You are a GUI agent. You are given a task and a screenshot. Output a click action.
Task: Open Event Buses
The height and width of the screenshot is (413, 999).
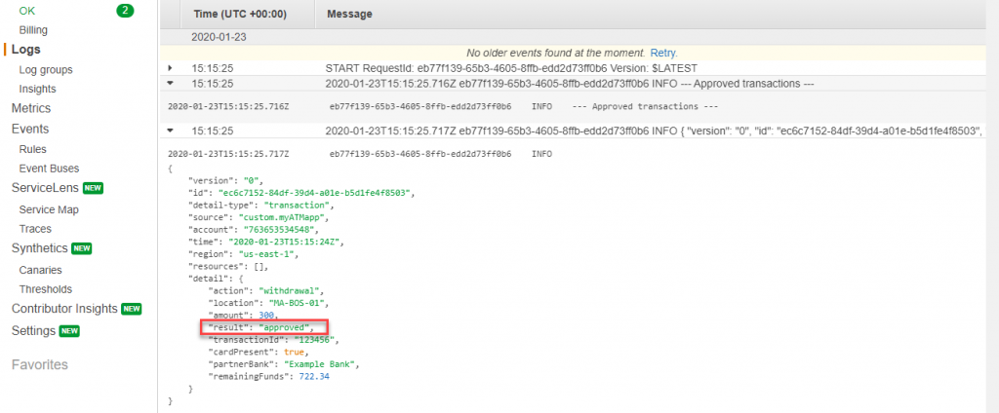click(49, 169)
